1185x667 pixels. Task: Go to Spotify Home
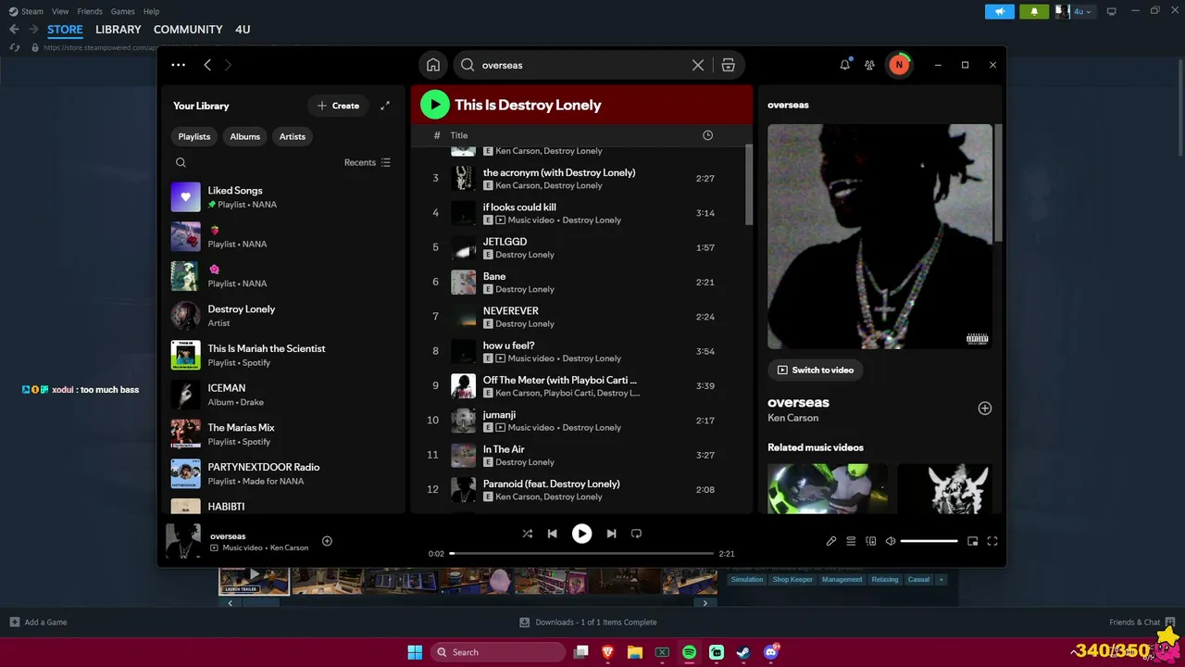(x=432, y=65)
